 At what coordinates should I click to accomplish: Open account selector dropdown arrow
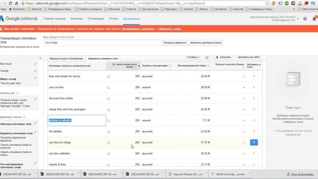point(298,19)
